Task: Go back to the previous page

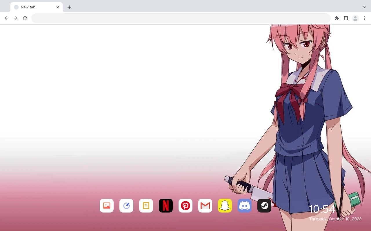Action: point(6,18)
